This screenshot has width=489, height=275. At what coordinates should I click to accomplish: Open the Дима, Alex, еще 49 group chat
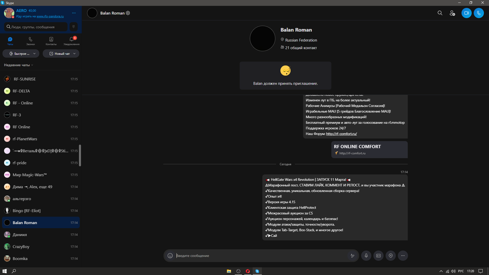[41, 187]
